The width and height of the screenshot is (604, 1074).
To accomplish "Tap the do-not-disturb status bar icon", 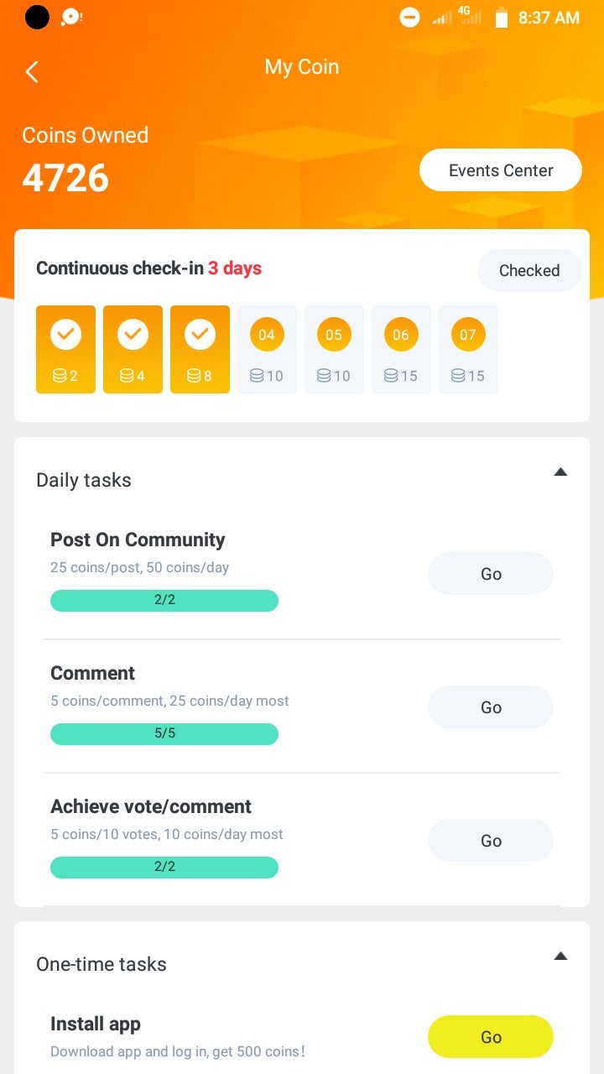I will coord(409,18).
